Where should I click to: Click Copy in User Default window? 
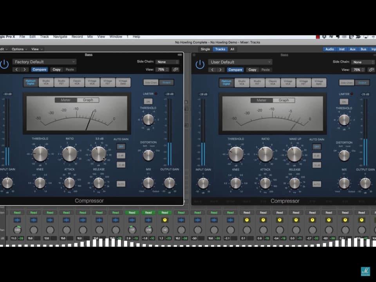point(252,70)
